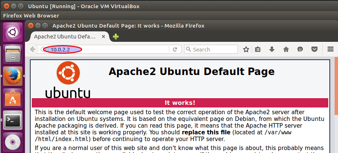
Task: Open the Firefox hamburger menu
Action: 330,49
